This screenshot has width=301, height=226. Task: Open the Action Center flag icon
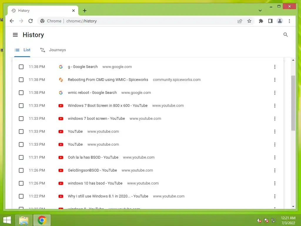pyautogui.click(x=266, y=220)
